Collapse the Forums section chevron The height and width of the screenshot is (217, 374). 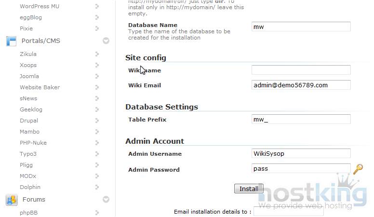coord(106,200)
